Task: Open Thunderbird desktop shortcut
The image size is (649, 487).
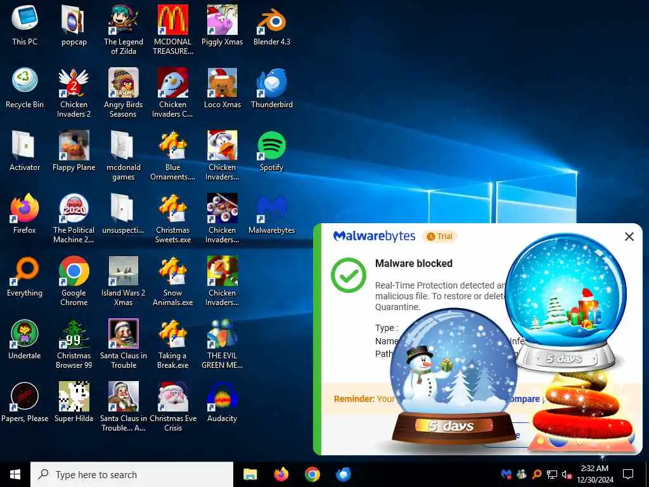Action: tap(271, 88)
